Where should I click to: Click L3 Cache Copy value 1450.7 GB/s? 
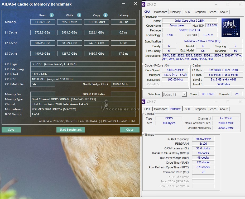point(97,54)
